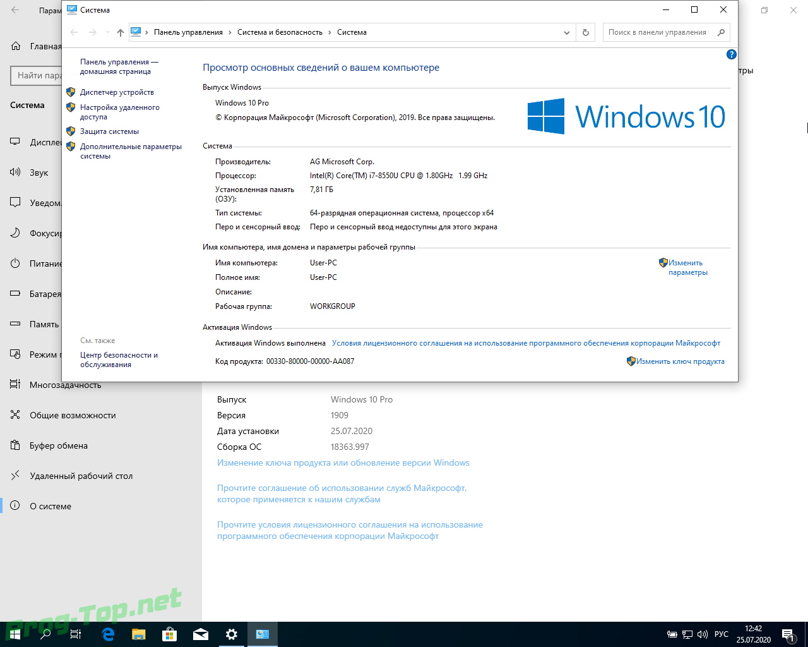The height and width of the screenshot is (647, 808).
Task: Open the help question mark icon
Action: (732, 54)
